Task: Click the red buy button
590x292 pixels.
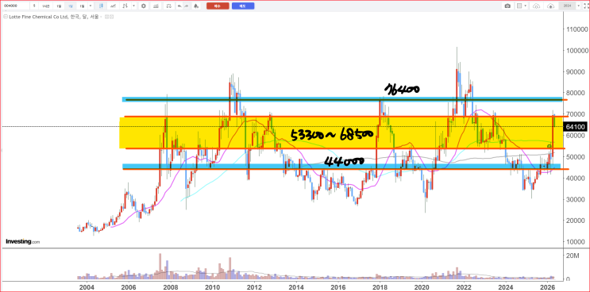Action: coord(218,6)
